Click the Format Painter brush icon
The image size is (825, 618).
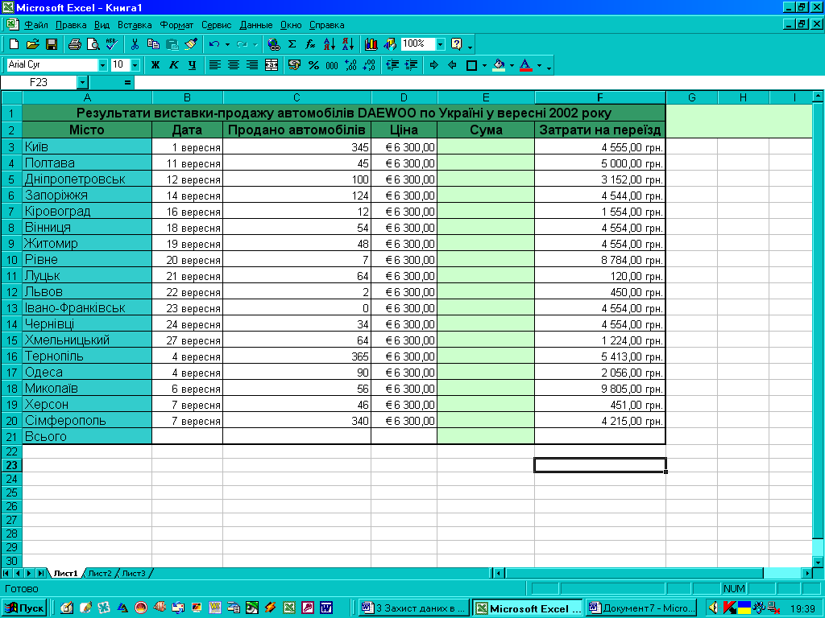click(190, 44)
